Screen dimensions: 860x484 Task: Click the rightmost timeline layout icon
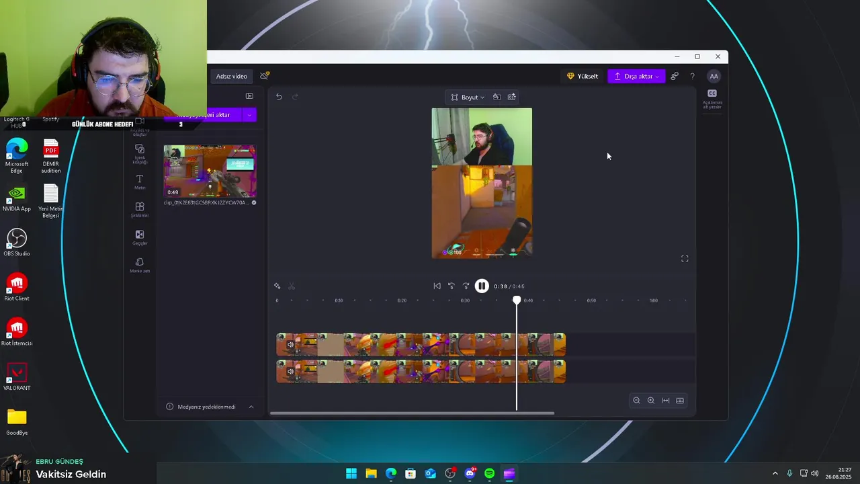click(680, 401)
